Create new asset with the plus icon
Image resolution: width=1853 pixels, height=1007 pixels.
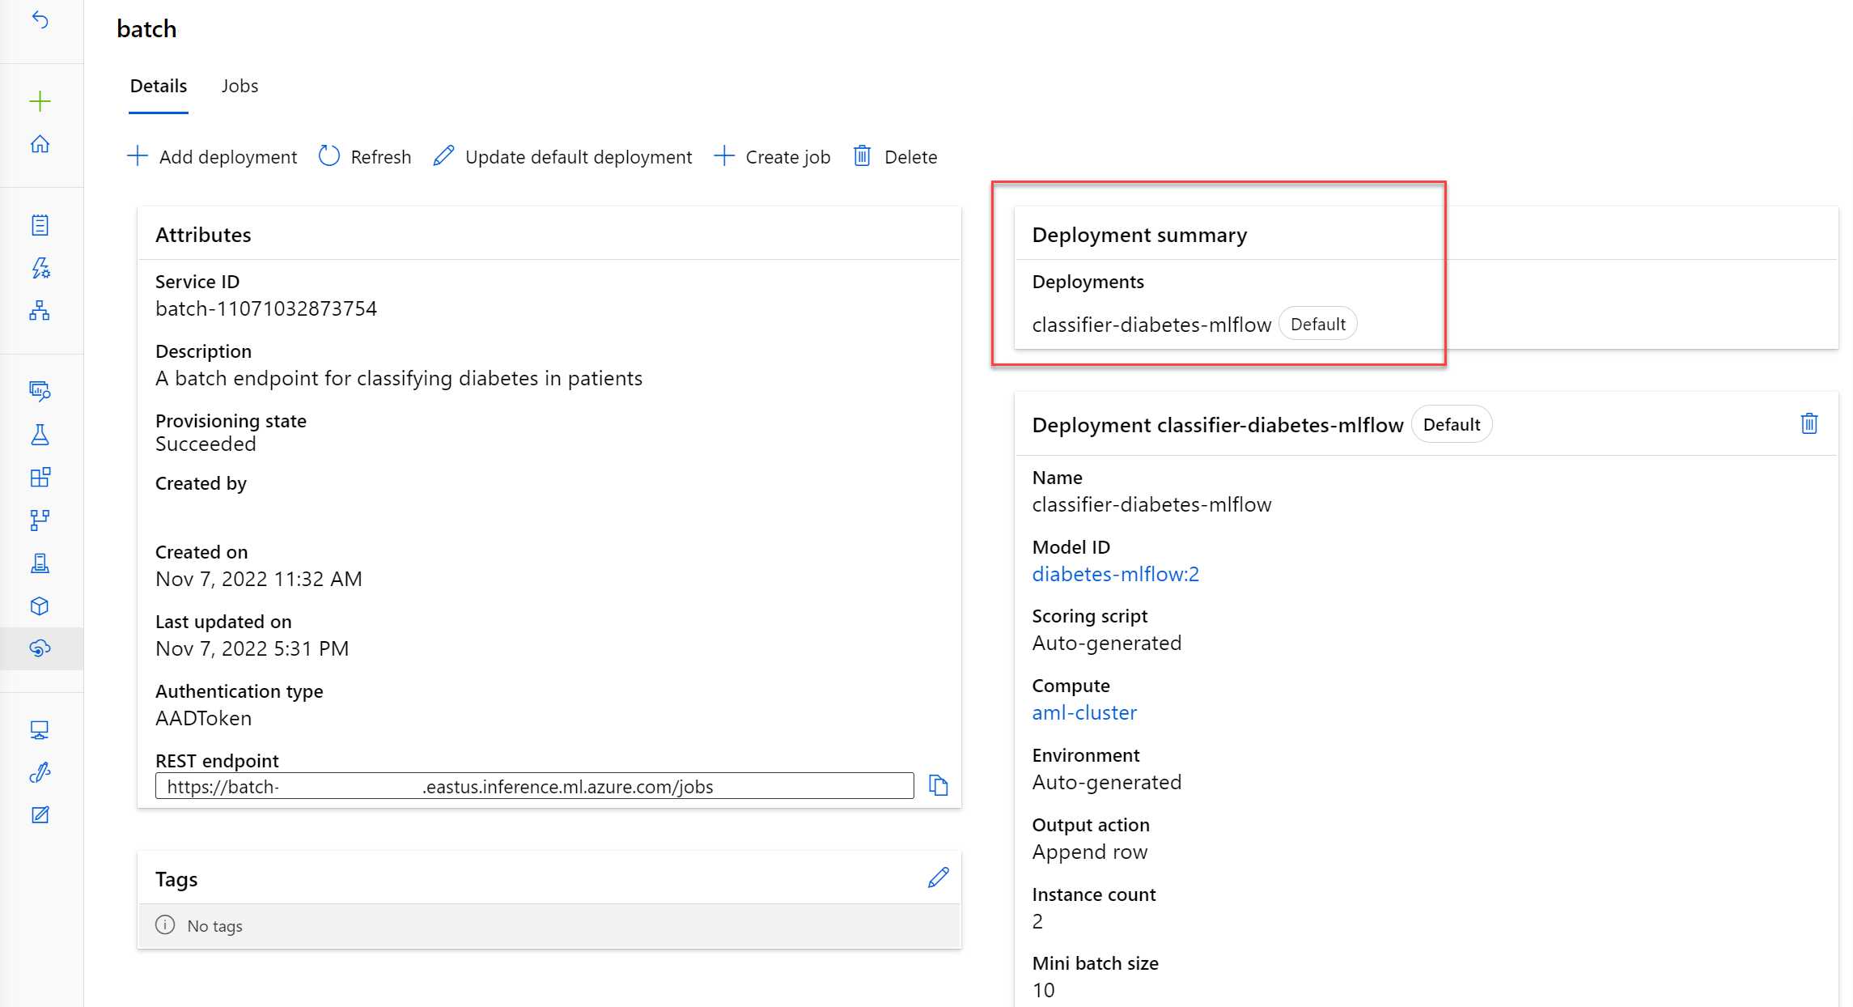[x=40, y=101]
